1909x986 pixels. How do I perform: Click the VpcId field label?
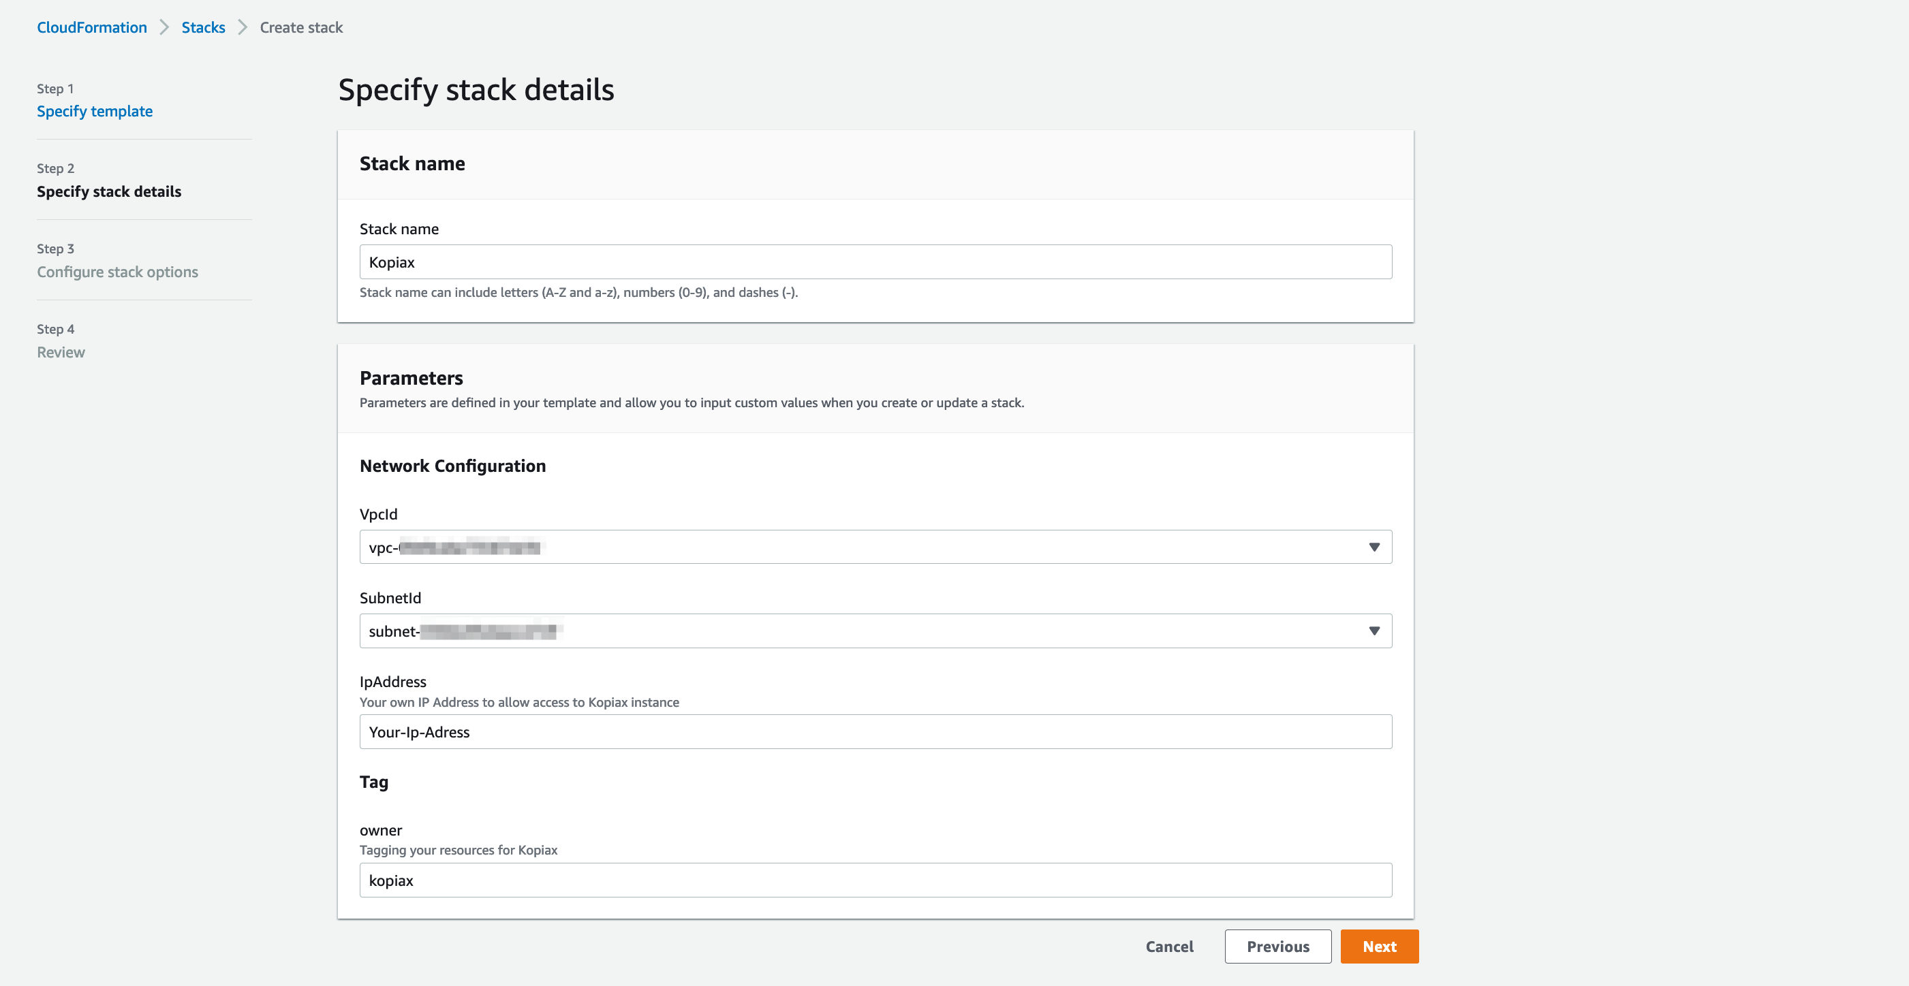(379, 514)
